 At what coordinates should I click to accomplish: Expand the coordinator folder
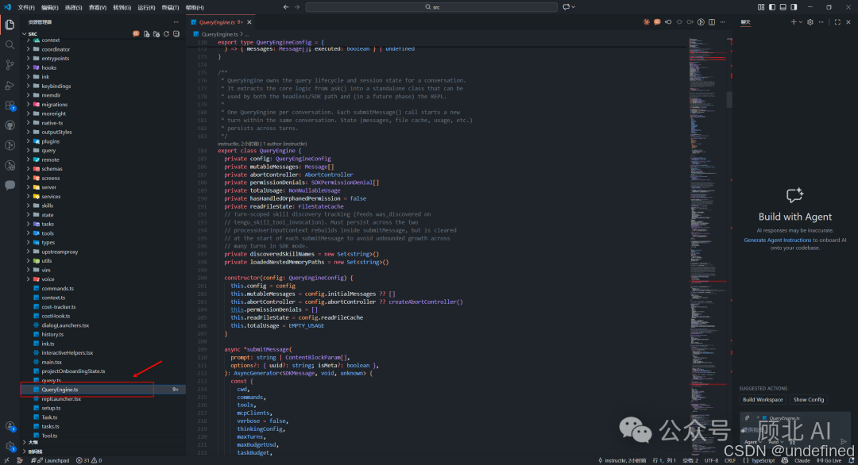(x=102, y=49)
